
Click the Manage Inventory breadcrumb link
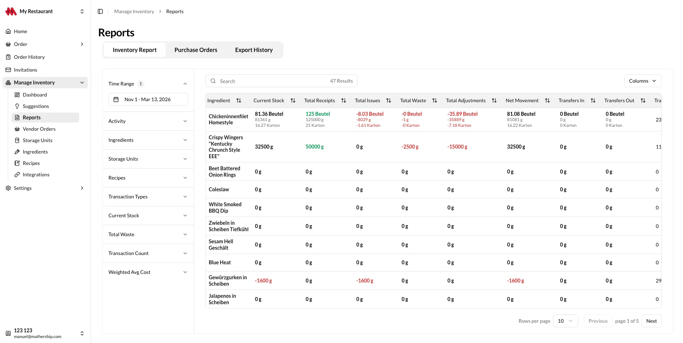click(134, 11)
